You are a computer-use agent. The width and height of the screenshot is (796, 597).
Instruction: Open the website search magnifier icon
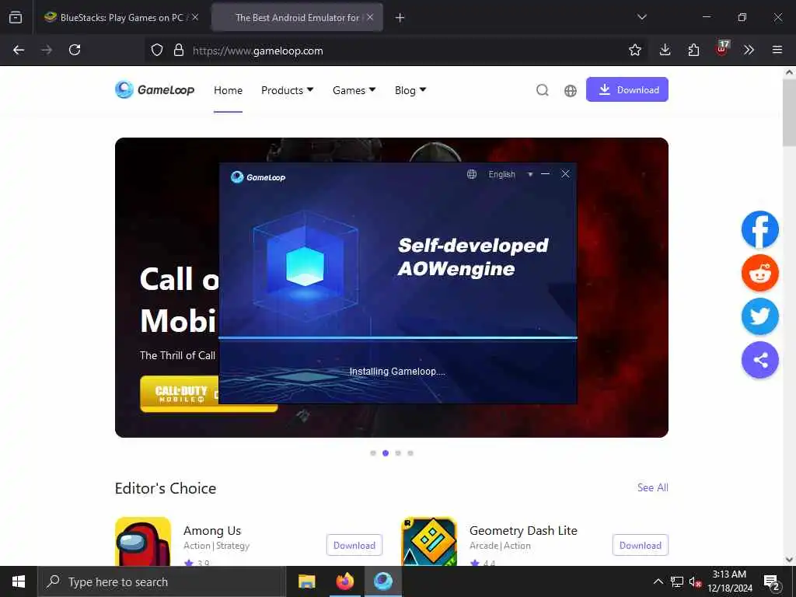coord(542,90)
